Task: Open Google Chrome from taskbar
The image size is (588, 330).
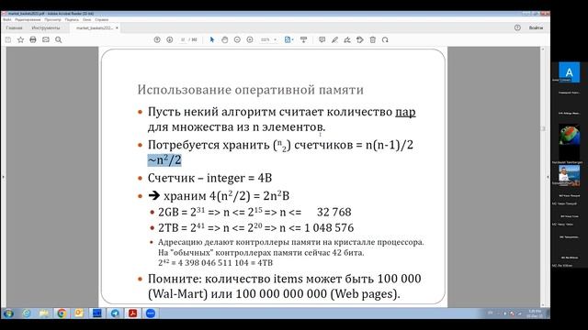Action: [x=62, y=313]
